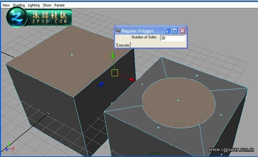The height and width of the screenshot is (157, 258).
Task: Click the Number of Sides input field
Action: [172, 38]
